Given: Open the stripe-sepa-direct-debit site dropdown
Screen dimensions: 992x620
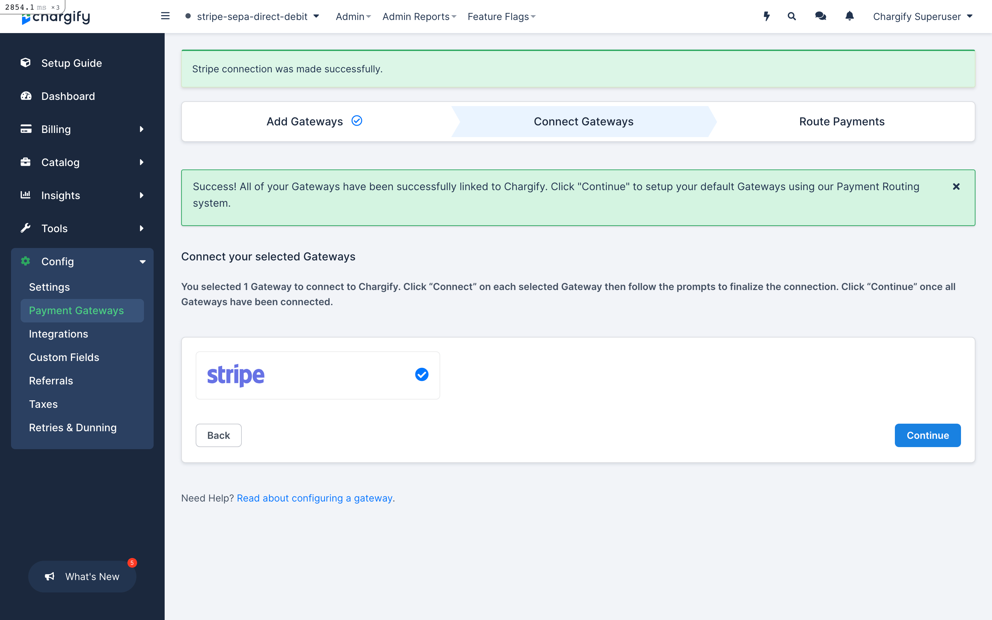Looking at the screenshot, I should coord(252,17).
